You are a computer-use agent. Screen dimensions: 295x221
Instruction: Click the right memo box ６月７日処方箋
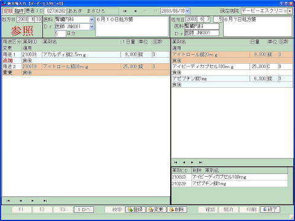click(x=258, y=26)
